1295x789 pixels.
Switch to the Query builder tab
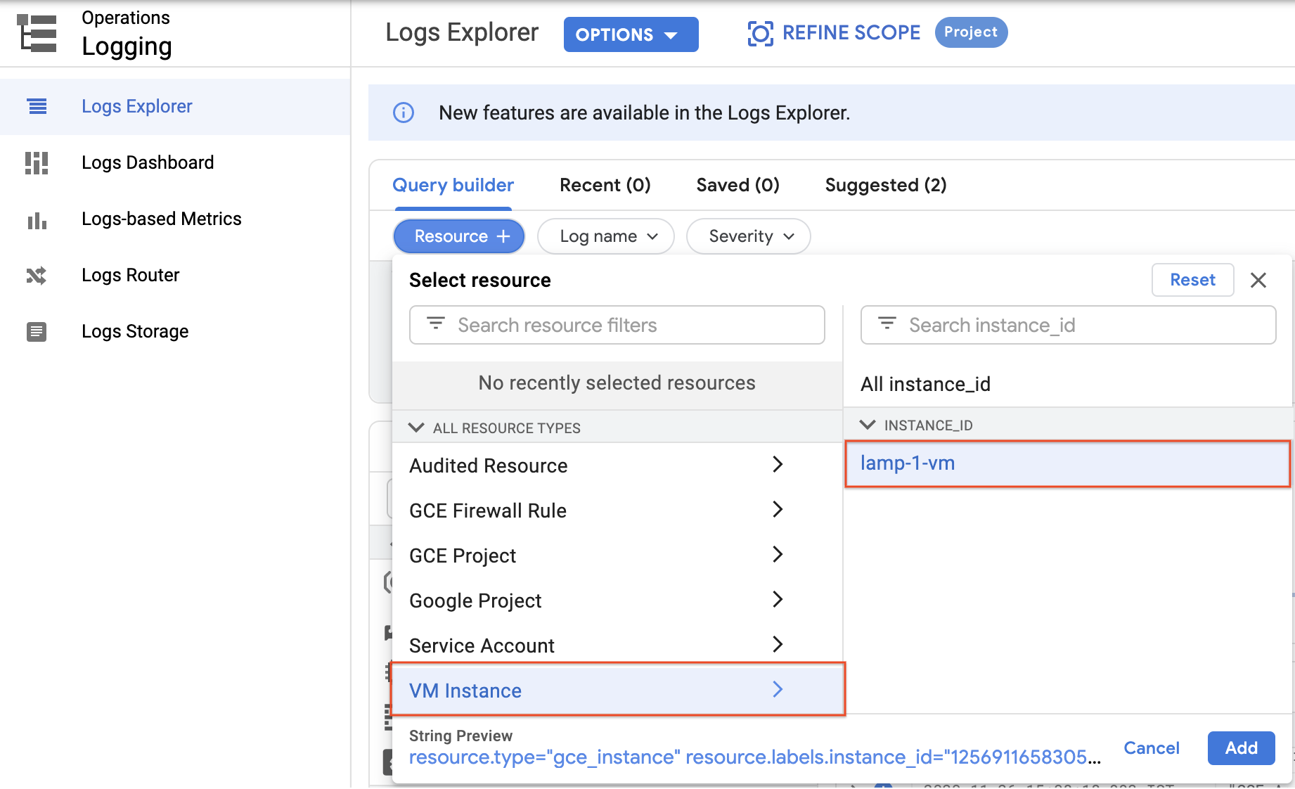(453, 185)
